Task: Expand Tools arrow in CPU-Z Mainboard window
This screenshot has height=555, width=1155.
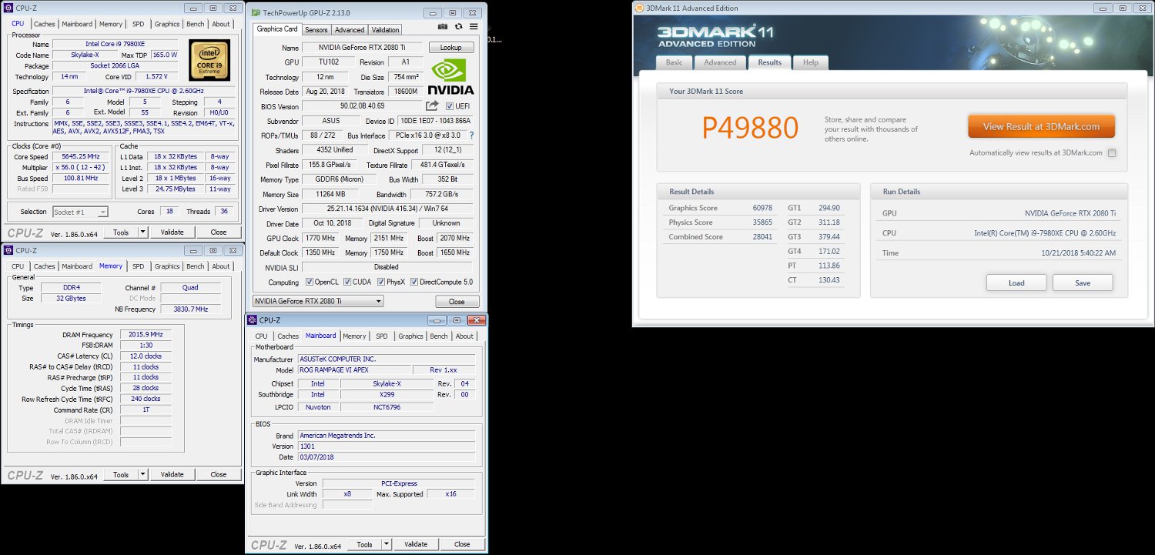Action: (386, 544)
